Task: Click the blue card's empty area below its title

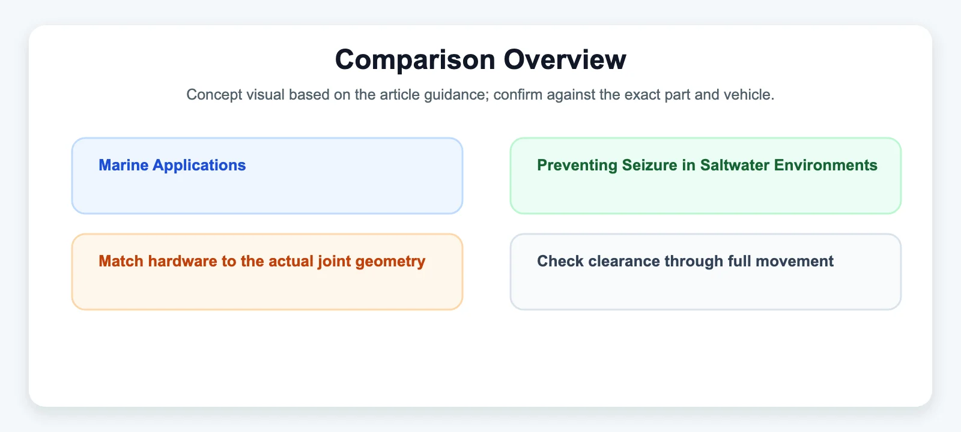Action: pyautogui.click(x=267, y=194)
